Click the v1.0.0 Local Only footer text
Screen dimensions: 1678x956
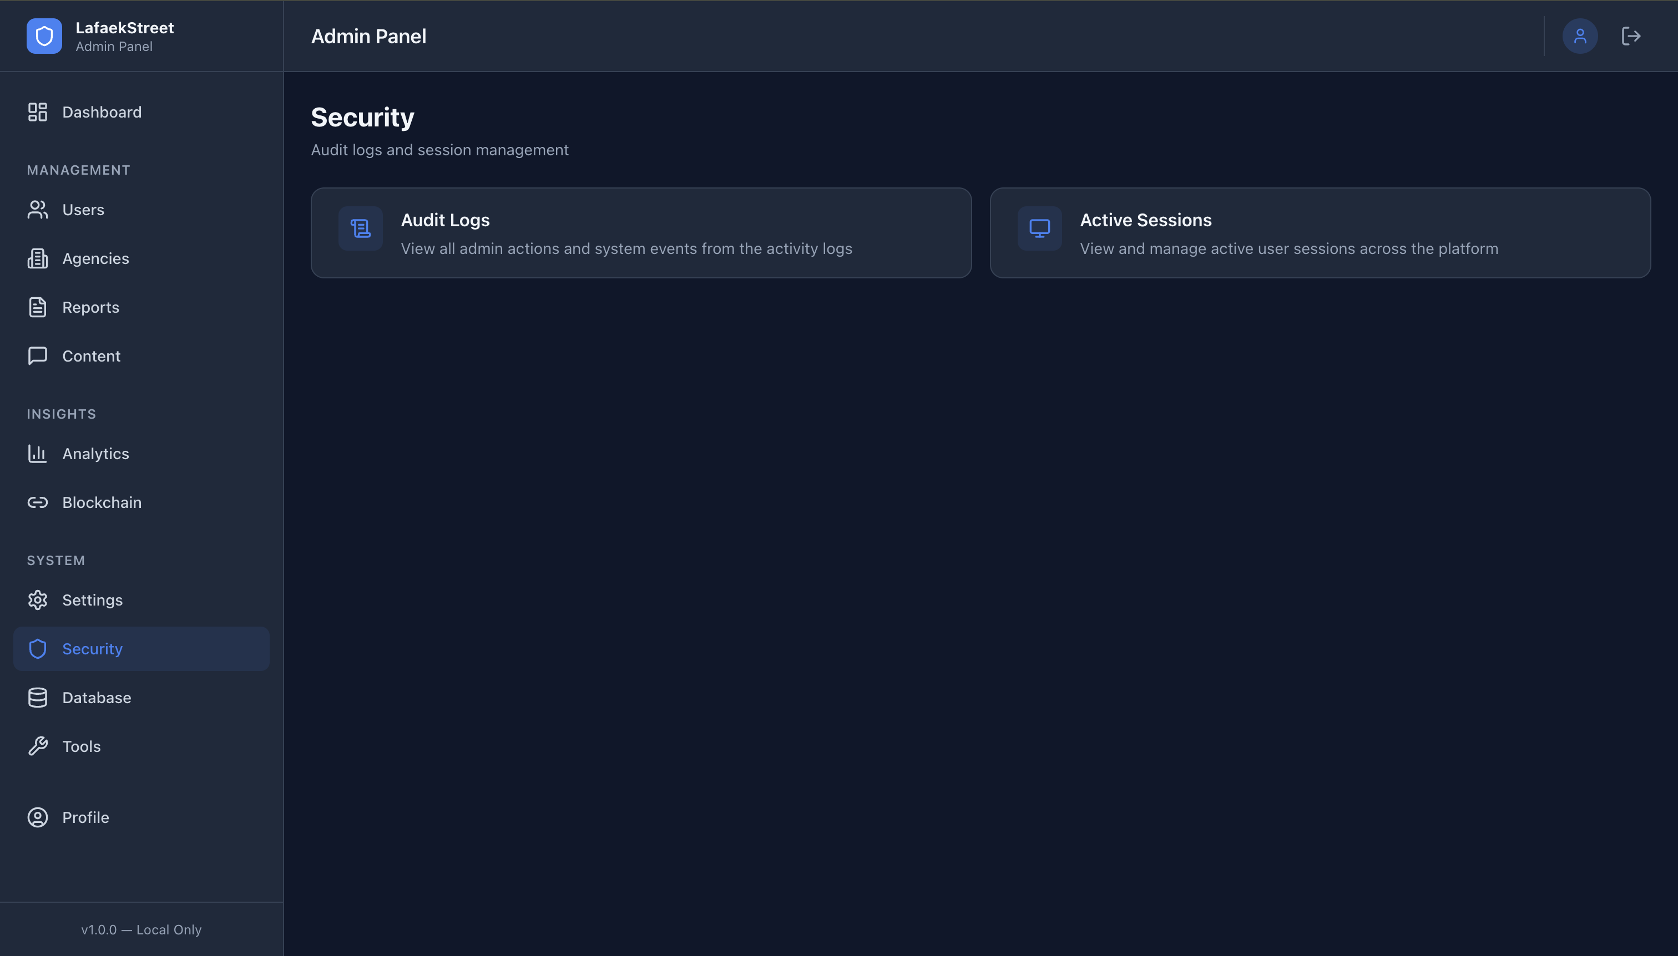[x=141, y=929]
